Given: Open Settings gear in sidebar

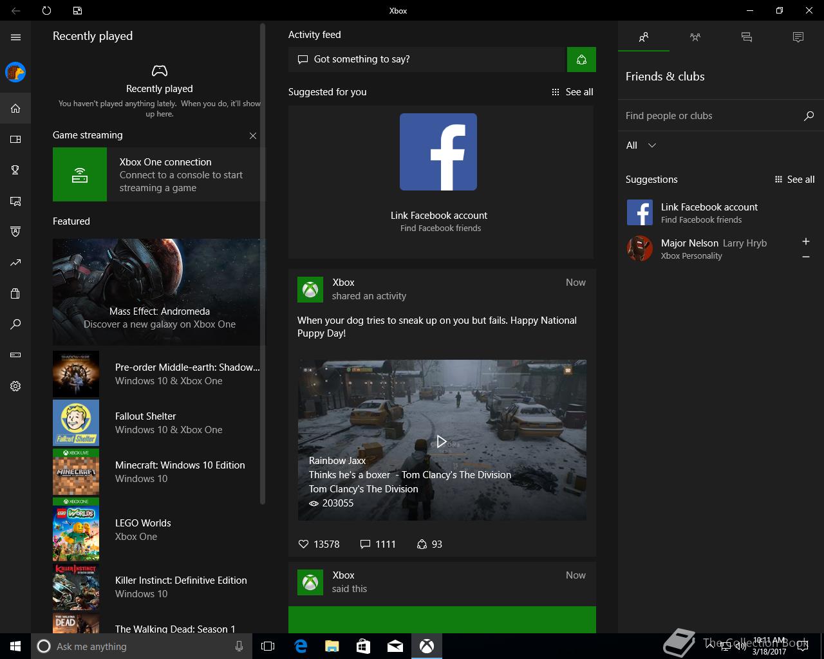Looking at the screenshot, I should click(x=15, y=386).
